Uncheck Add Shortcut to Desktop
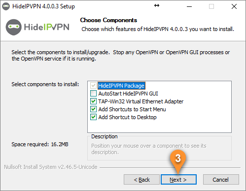246x191 pixels. pyautogui.click(x=93, y=117)
